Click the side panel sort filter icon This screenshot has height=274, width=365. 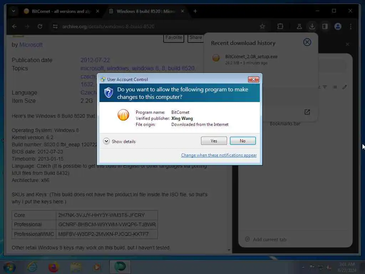tap(325, 87)
